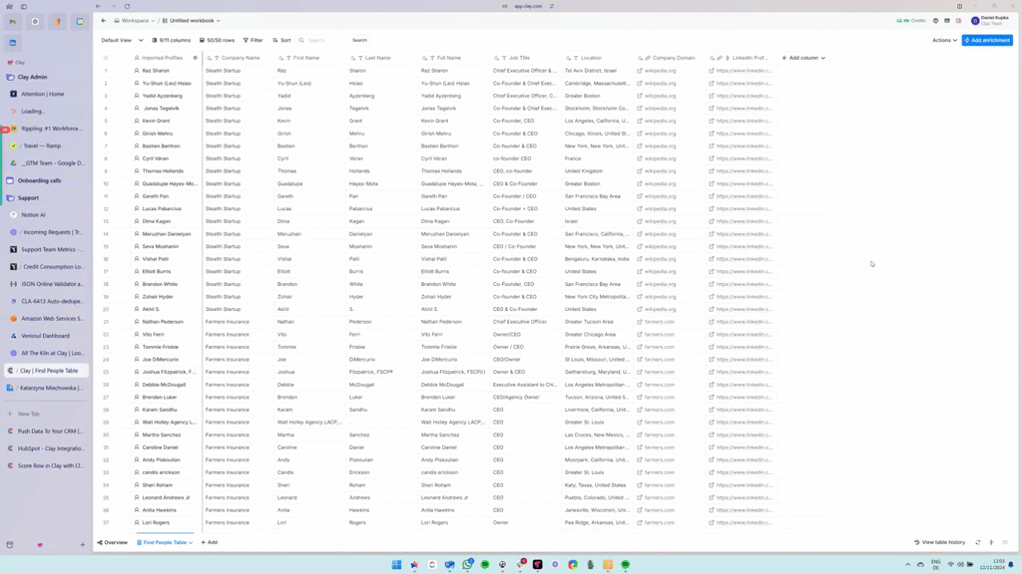
Task: Toggle the select-all checkbox in the table header
Action: pyautogui.click(x=106, y=58)
